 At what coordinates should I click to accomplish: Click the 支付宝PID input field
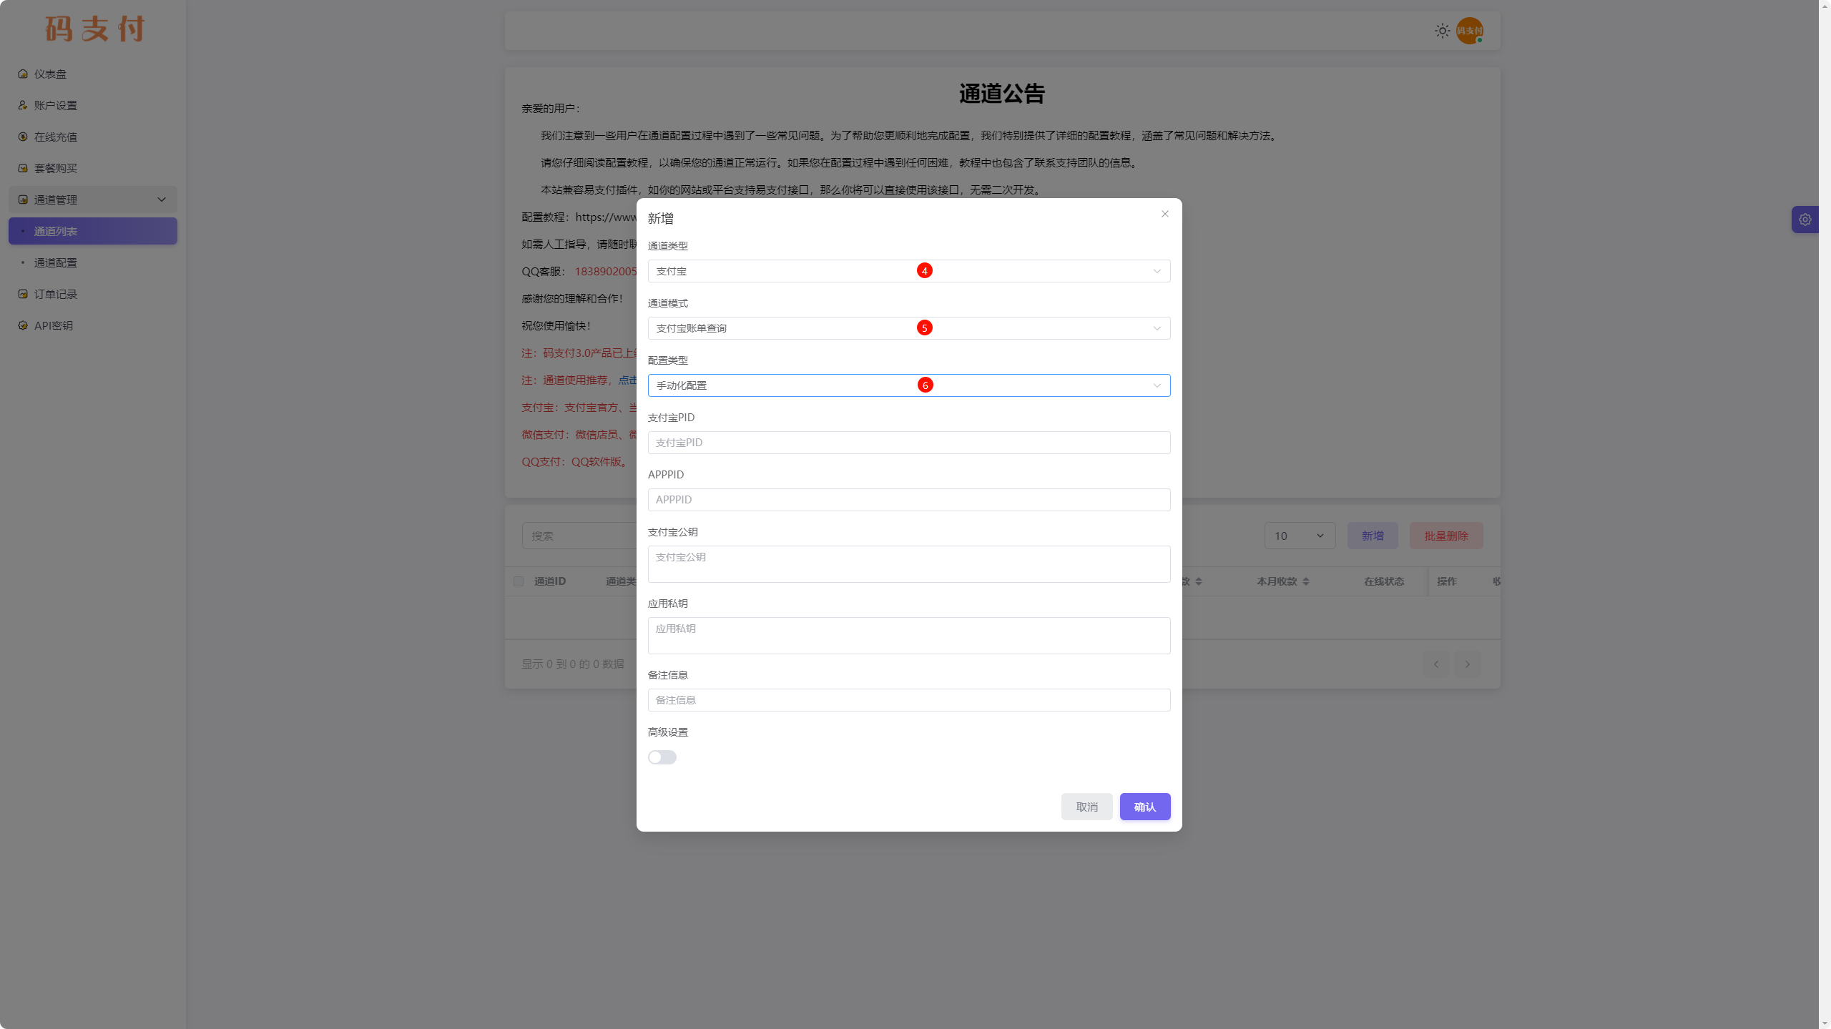[x=908, y=443]
